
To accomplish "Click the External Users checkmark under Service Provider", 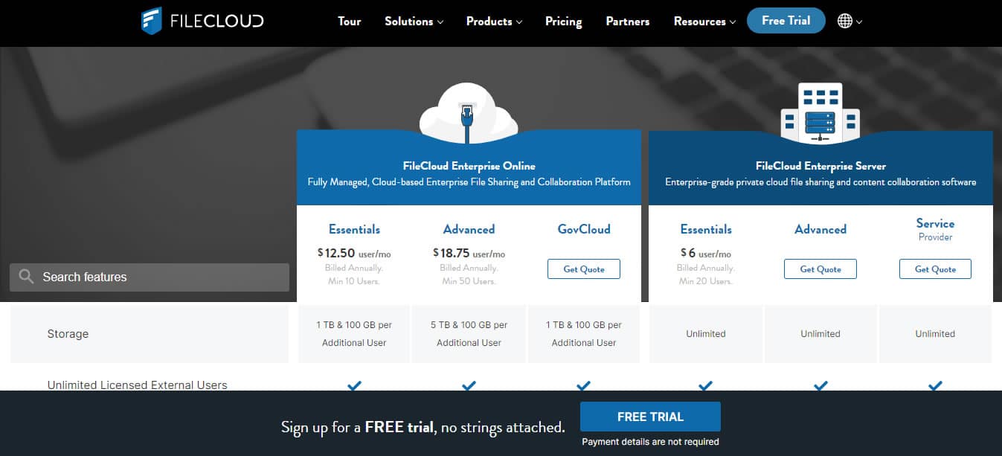I will click(x=935, y=385).
